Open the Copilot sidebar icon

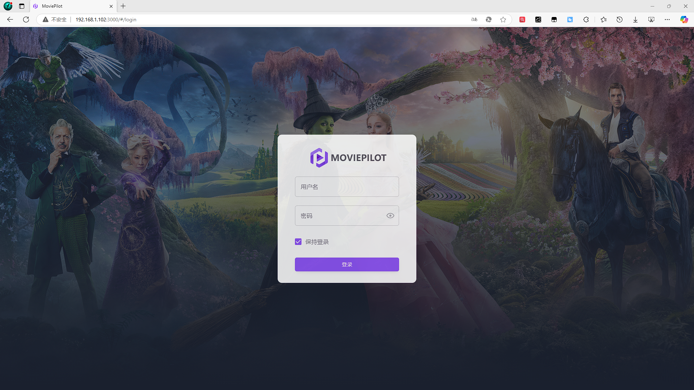point(684,20)
